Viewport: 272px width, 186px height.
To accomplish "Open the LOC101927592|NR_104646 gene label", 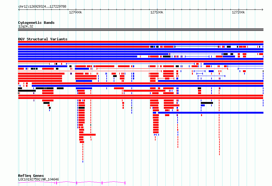I will pyautogui.click(x=39, y=179).
